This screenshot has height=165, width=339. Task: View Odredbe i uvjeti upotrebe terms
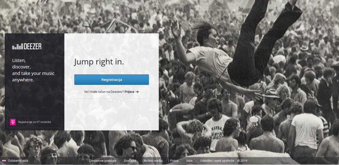(x=217, y=161)
